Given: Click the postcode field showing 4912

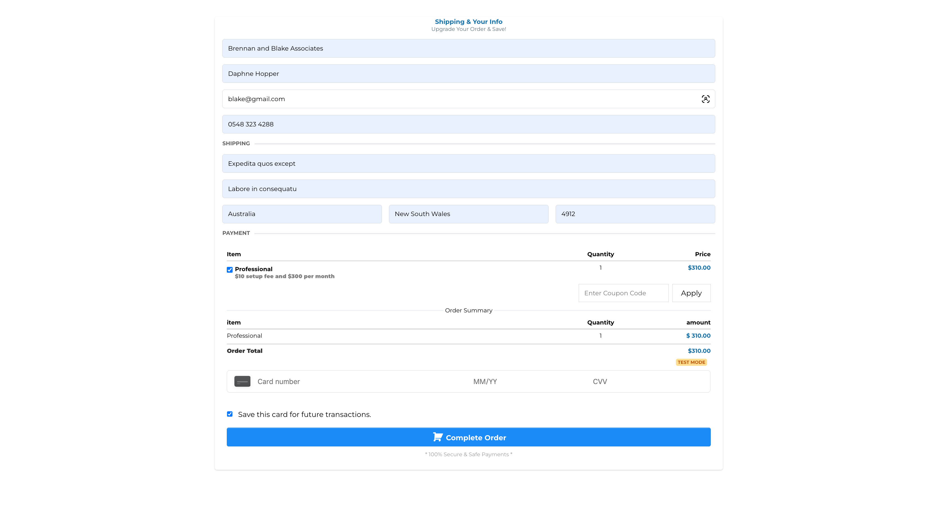Looking at the screenshot, I should (x=635, y=214).
